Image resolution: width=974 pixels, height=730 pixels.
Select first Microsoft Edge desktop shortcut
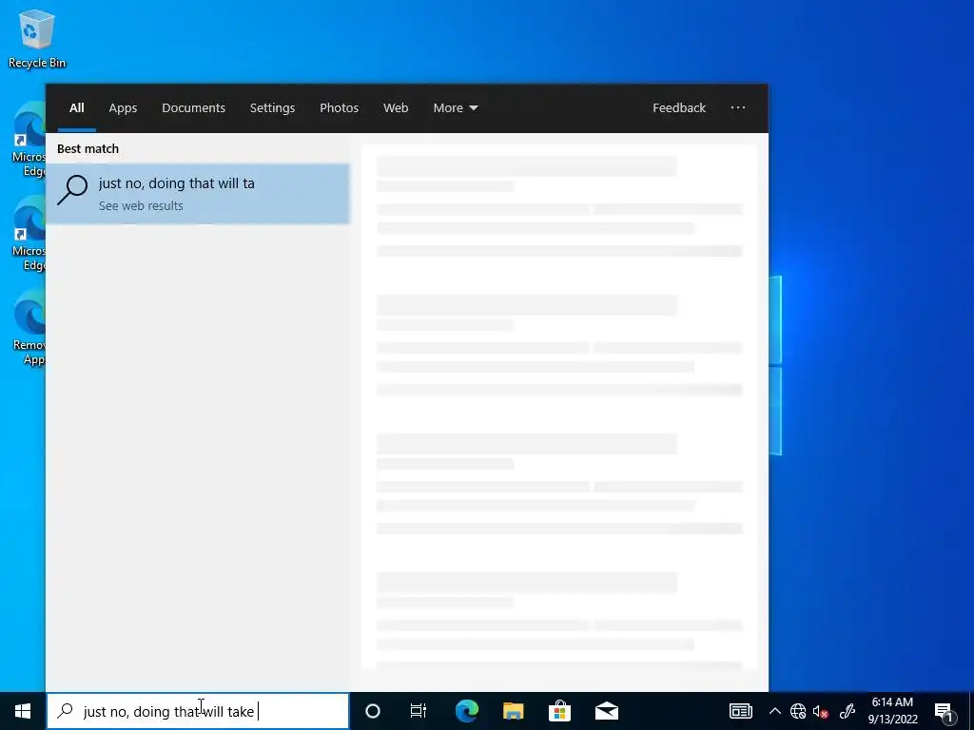tap(28, 140)
